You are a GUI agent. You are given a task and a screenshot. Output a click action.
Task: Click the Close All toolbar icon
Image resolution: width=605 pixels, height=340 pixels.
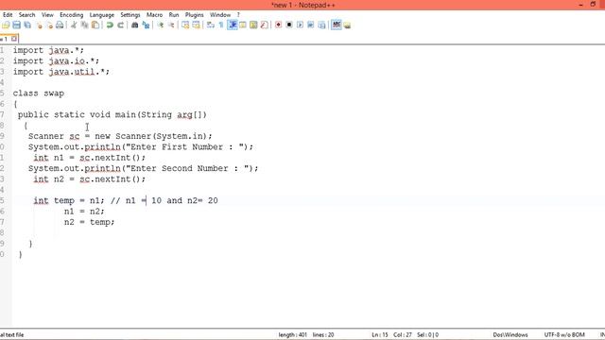[x=49, y=25]
